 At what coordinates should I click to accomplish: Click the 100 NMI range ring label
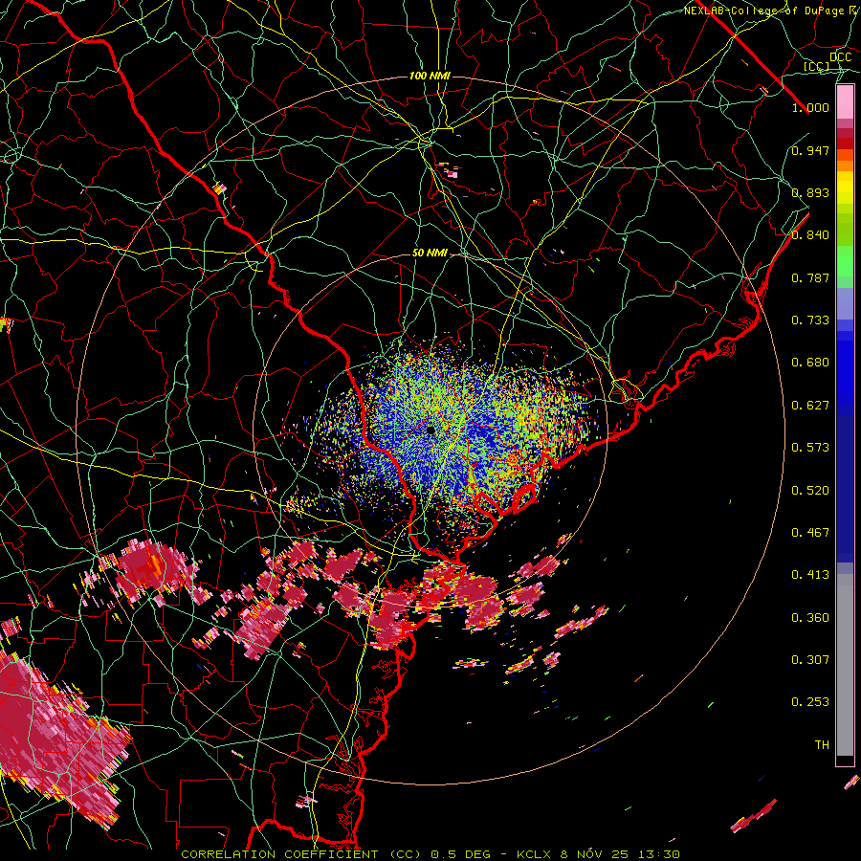pos(430,76)
